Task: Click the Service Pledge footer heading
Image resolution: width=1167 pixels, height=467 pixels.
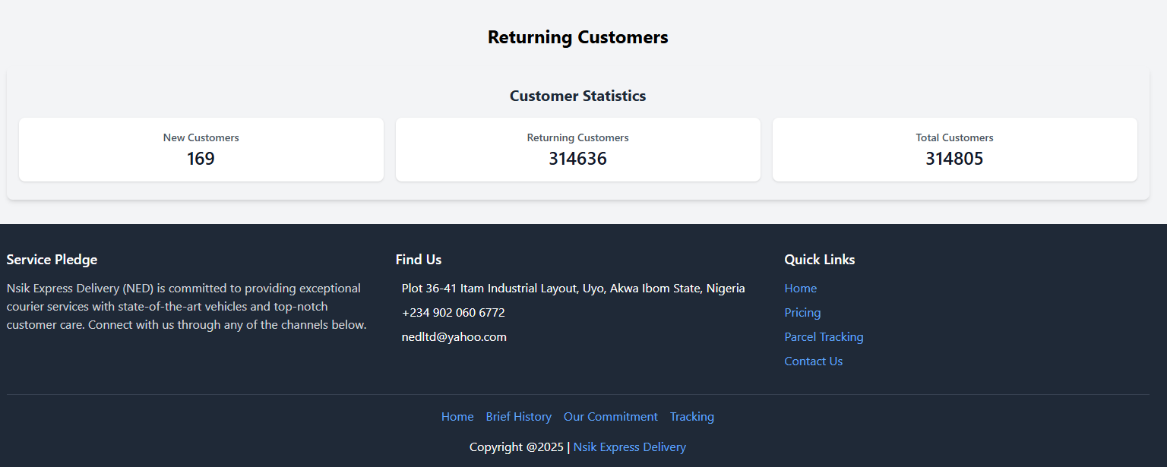Action: 52,260
